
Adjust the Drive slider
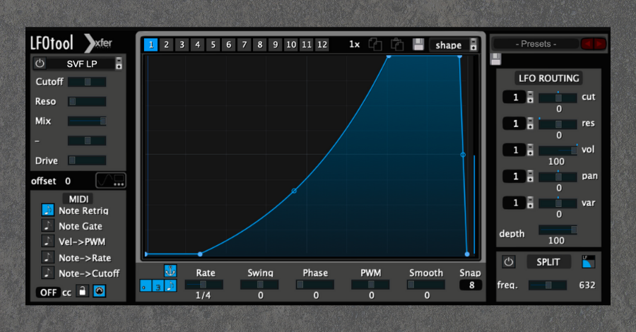click(87, 160)
